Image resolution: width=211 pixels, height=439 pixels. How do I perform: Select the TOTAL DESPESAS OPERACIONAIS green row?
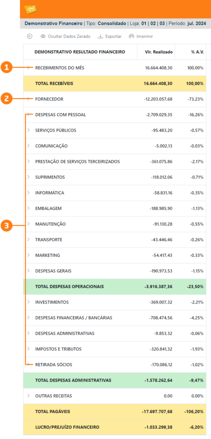[x=115, y=286]
